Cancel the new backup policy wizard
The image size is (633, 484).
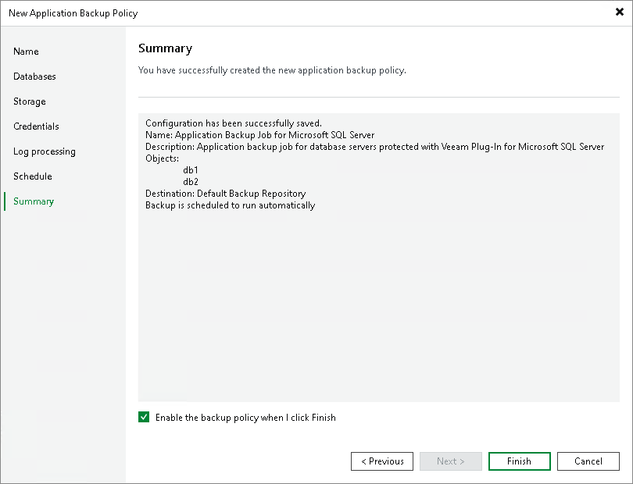588,461
